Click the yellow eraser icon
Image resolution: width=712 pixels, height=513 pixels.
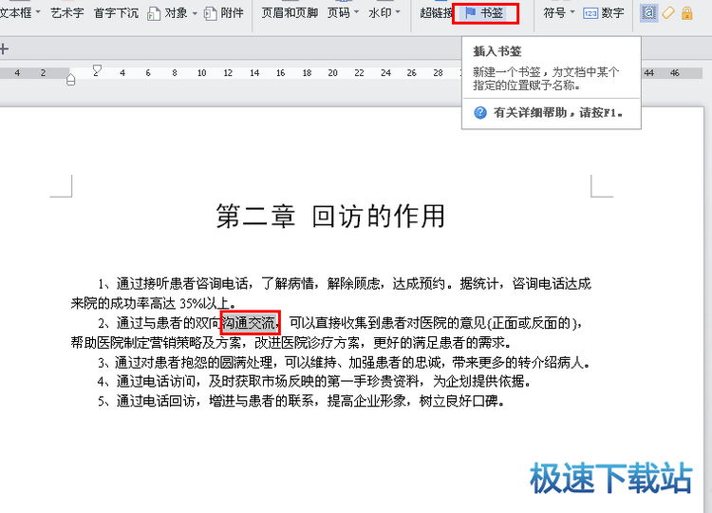click(x=668, y=12)
